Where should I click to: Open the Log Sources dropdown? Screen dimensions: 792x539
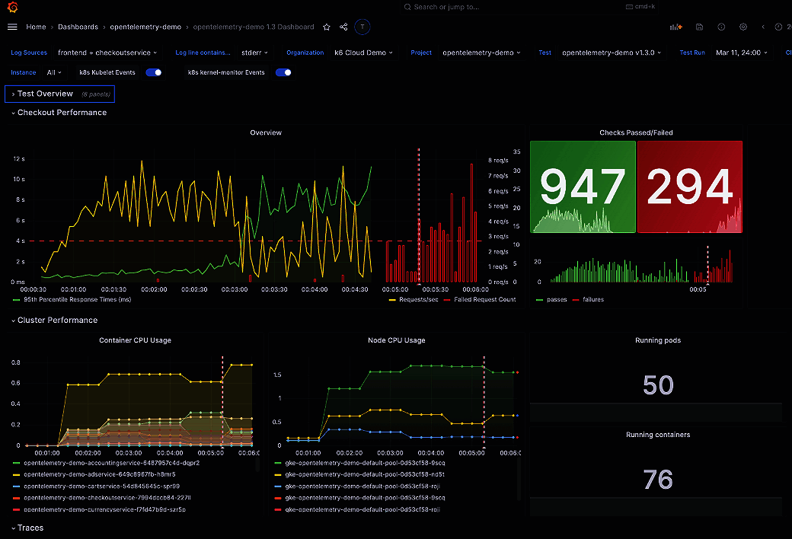click(107, 53)
